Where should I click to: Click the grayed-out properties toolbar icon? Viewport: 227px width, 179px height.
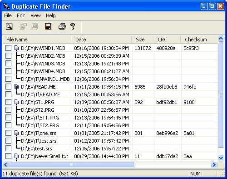[24, 27]
